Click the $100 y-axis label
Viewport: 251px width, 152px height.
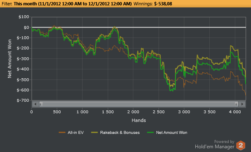[24, 17]
